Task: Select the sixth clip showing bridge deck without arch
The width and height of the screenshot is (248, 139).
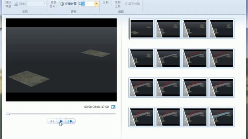Action: pos(168,58)
